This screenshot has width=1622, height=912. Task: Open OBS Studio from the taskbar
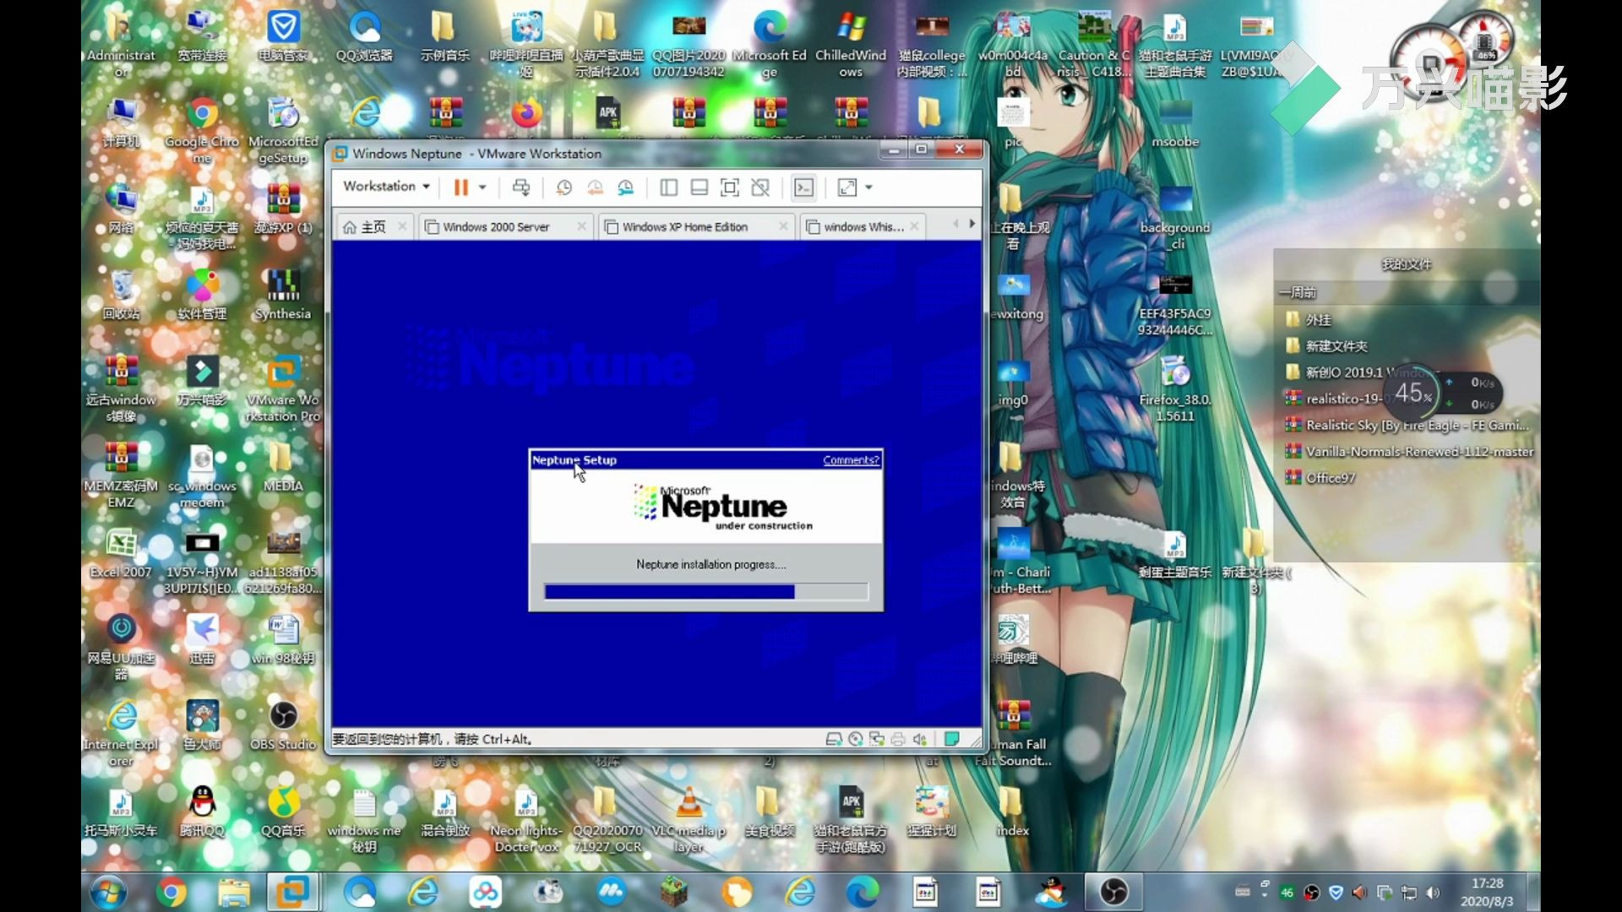click(x=1113, y=892)
